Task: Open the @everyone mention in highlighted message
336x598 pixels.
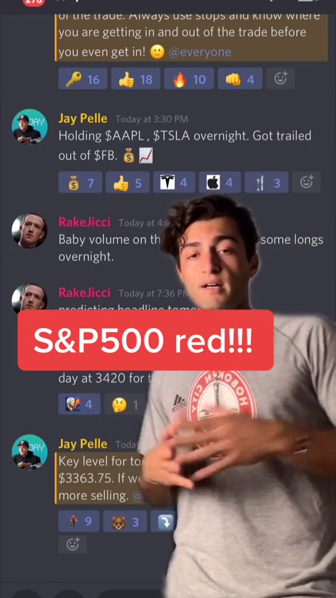Action: click(199, 52)
